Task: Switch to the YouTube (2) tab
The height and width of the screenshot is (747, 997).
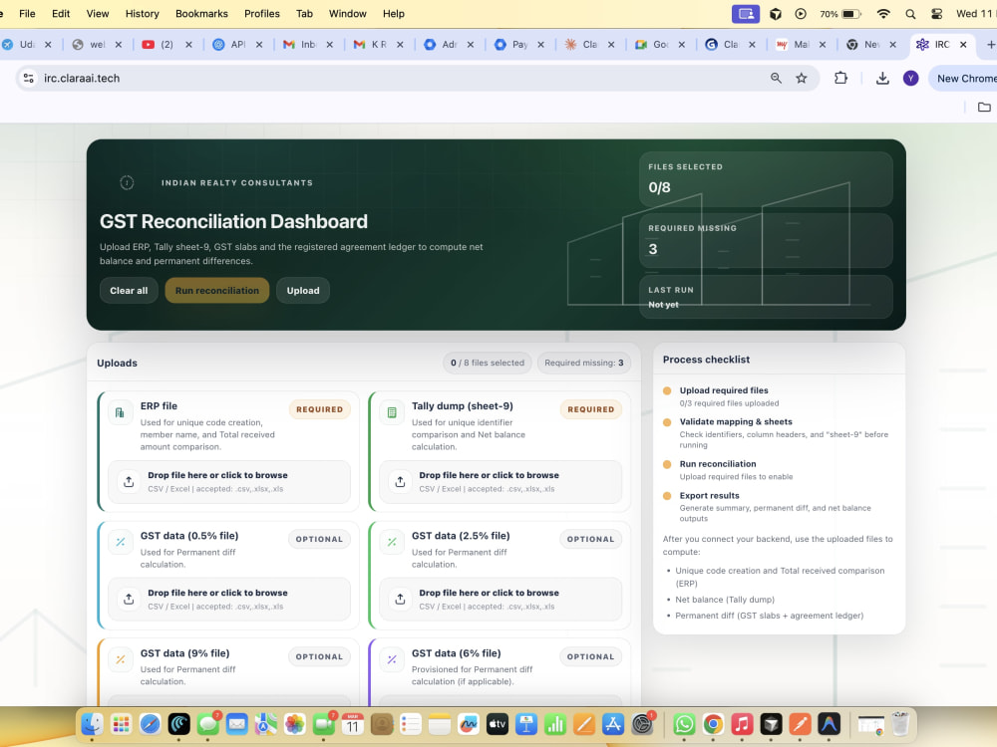Action: coord(166,45)
